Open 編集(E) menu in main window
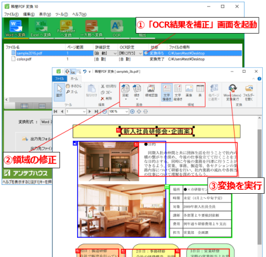This screenshot has height=257, width=266. (x=29, y=14)
